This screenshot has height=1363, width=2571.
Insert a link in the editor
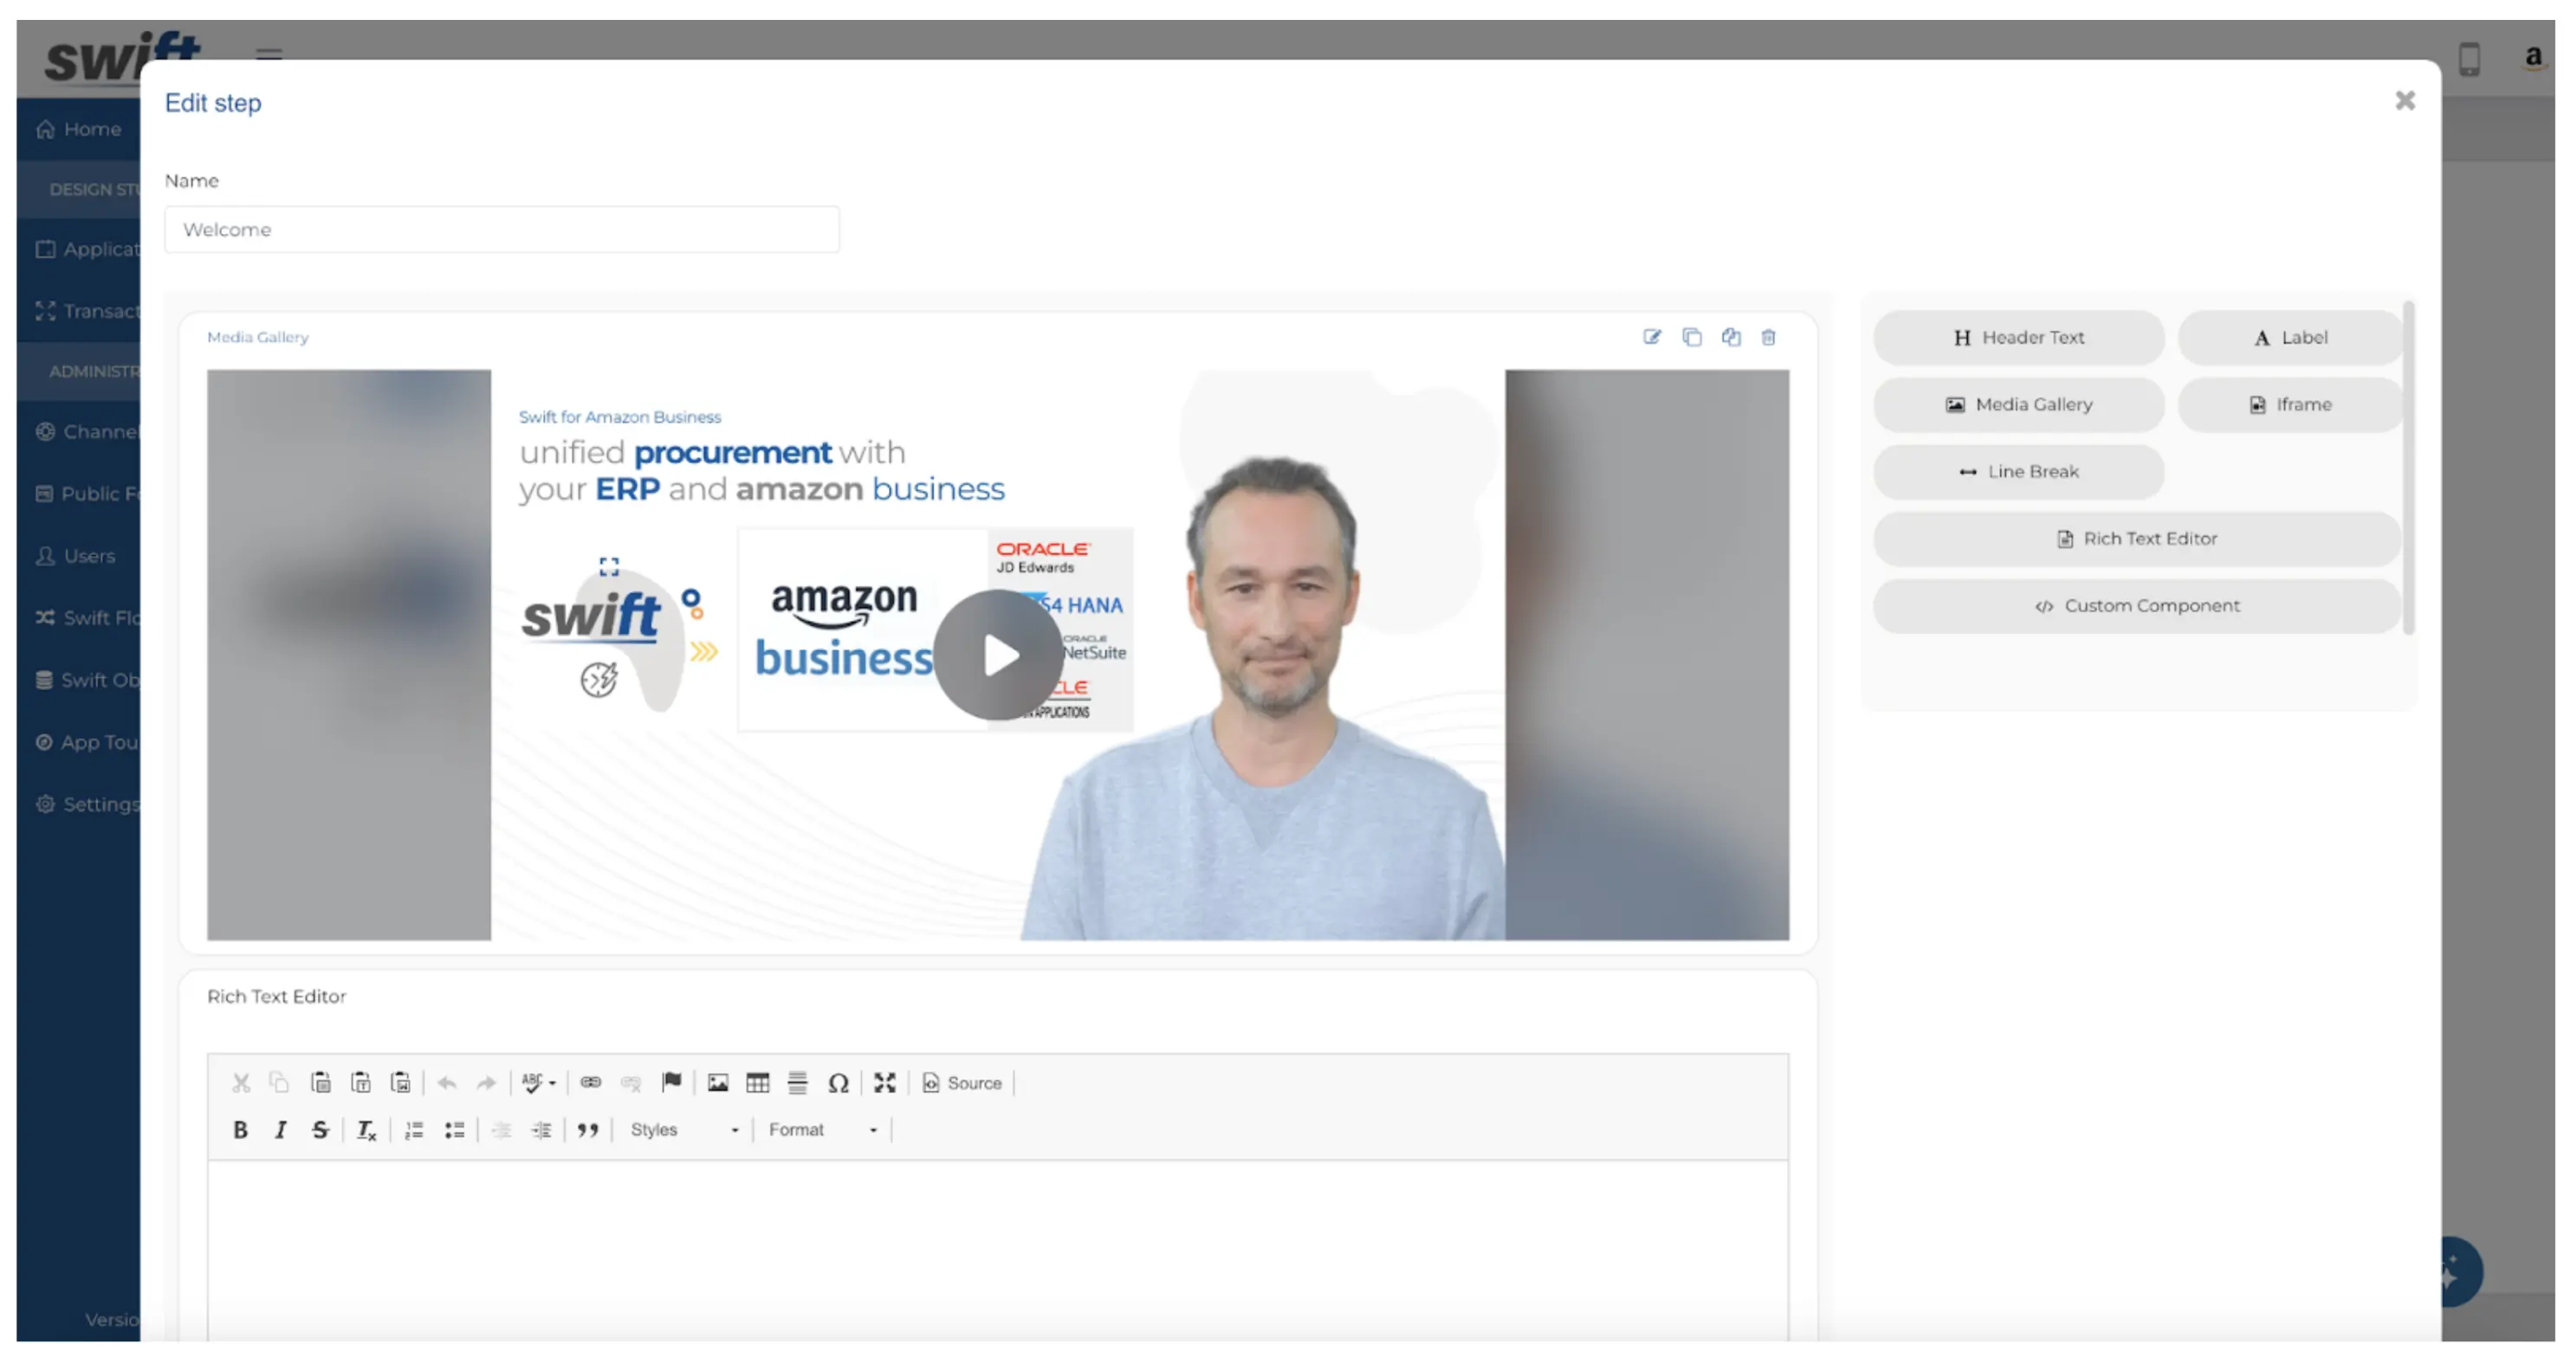click(591, 1082)
